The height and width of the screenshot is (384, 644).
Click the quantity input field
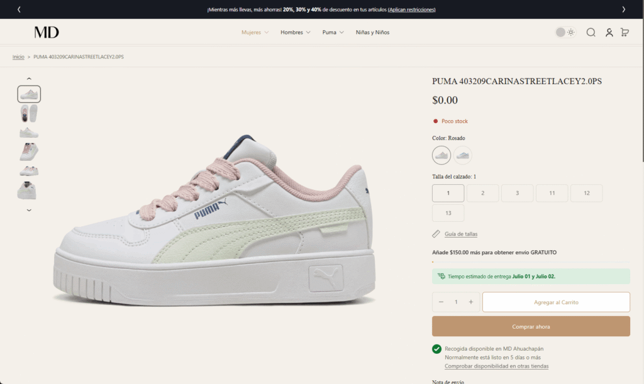(x=456, y=302)
